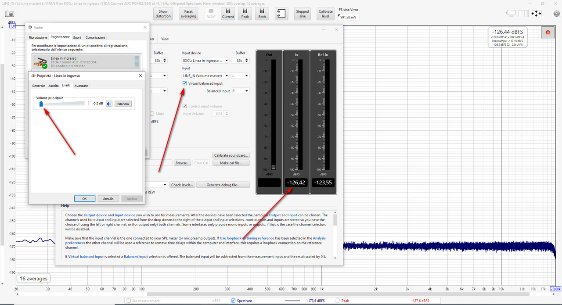562x305 pixels.
Task: Edit the FS sine Vrms 991,88 mV field
Action: [x=349, y=17]
